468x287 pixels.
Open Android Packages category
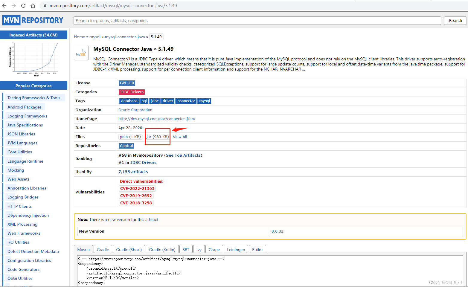(25, 107)
